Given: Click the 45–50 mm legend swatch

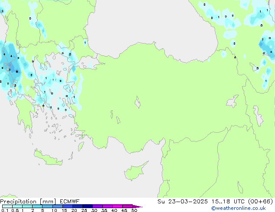Looking at the screenshot, I should (x=128, y=206).
